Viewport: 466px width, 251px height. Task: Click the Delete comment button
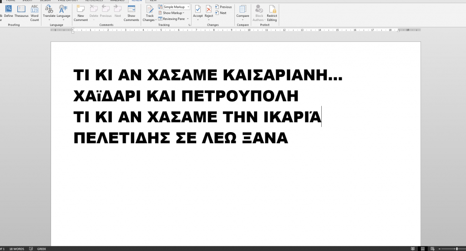coord(94,11)
